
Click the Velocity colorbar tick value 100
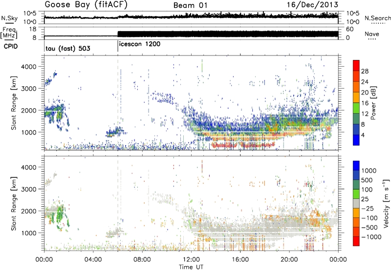367,190
